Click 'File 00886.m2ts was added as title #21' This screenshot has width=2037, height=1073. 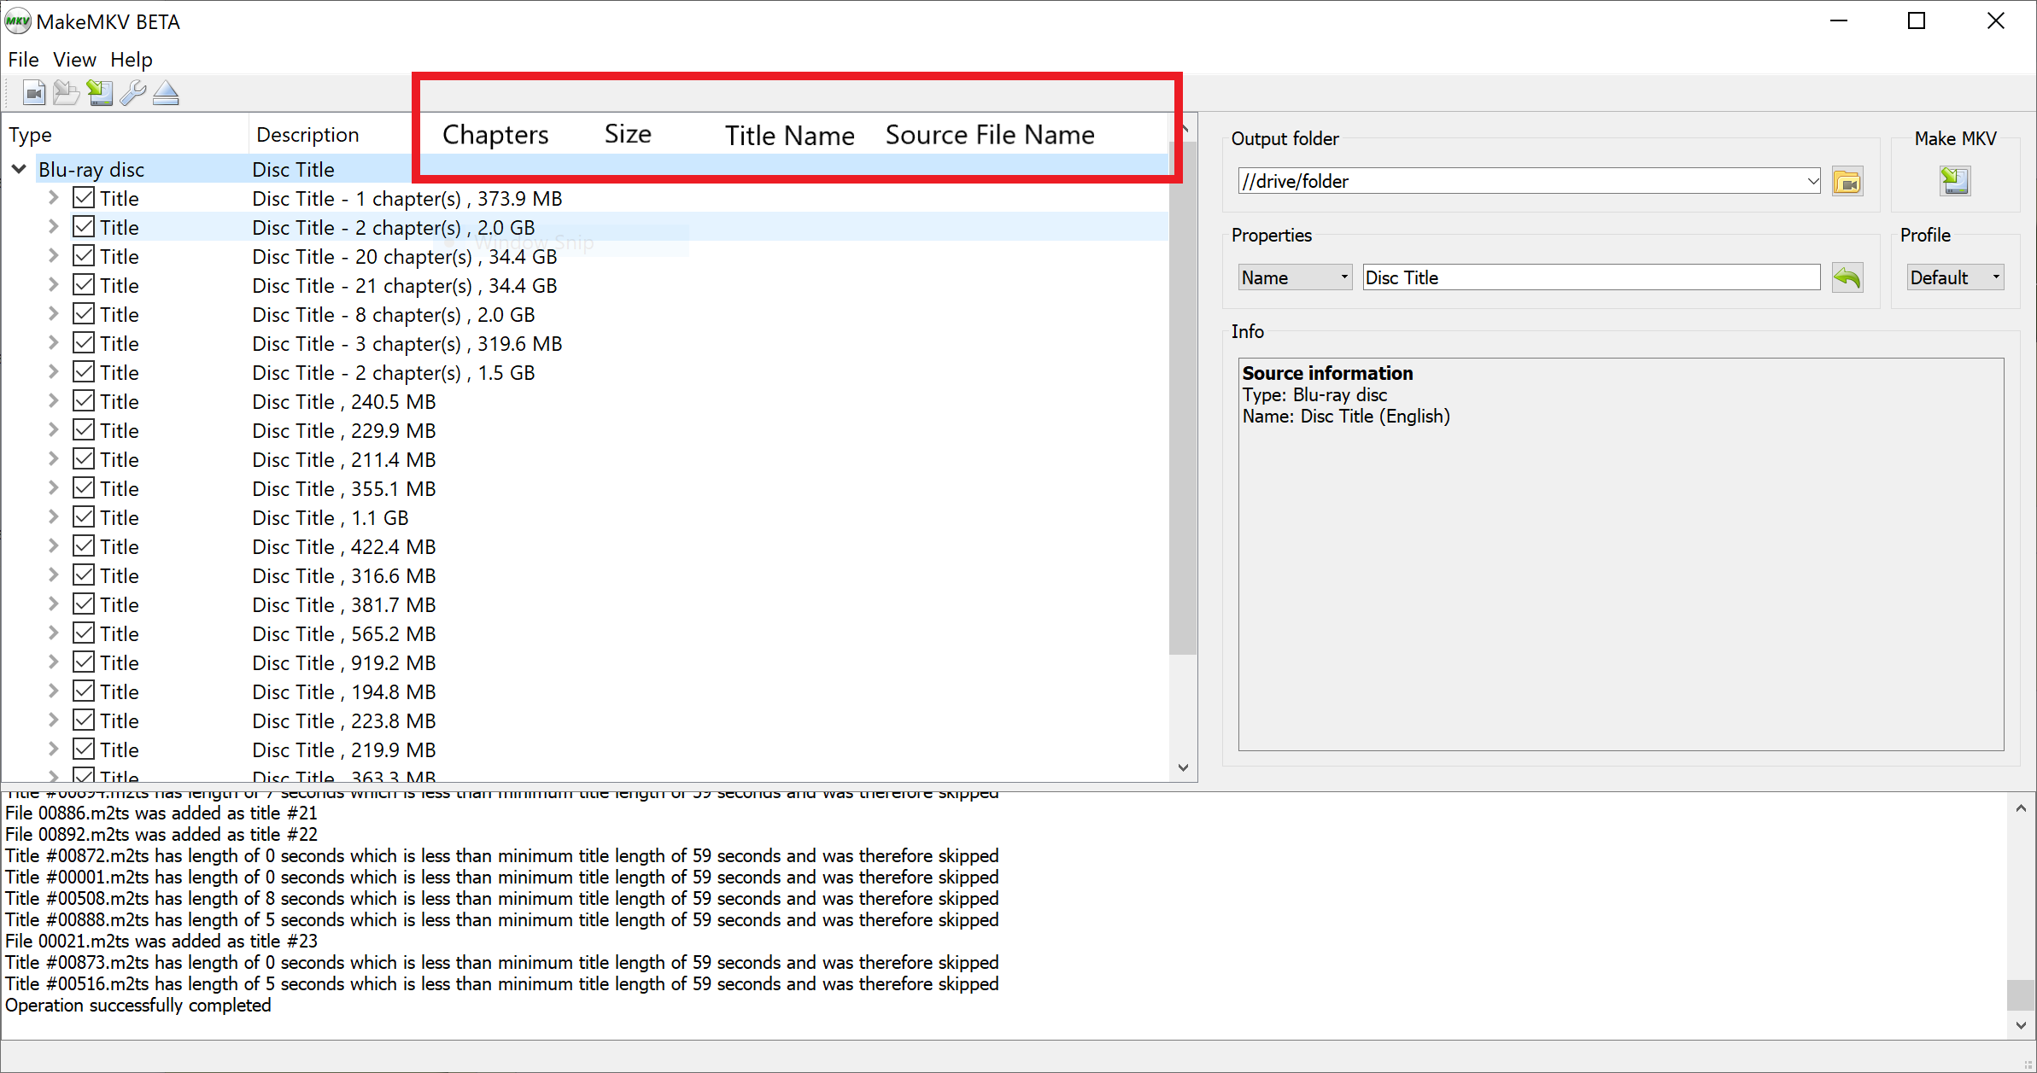161,813
